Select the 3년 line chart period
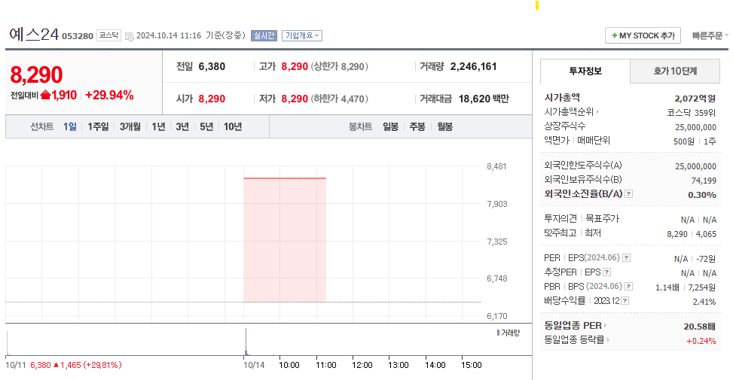The height and width of the screenshot is (380, 733). [x=182, y=126]
